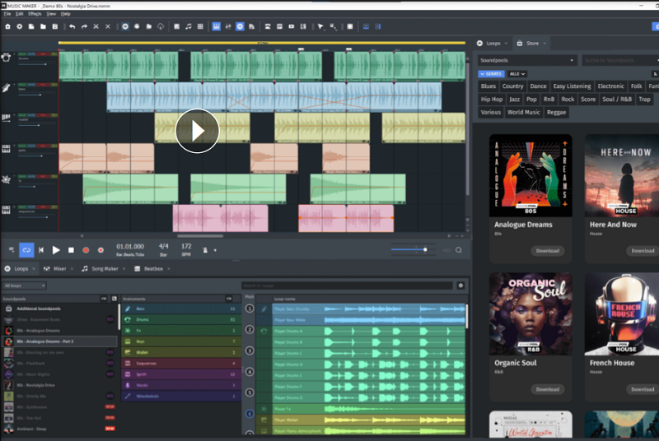Viewport: 659px width, 441px height.
Task: Open the Soundpools dropdown in Store
Action: tap(526, 60)
